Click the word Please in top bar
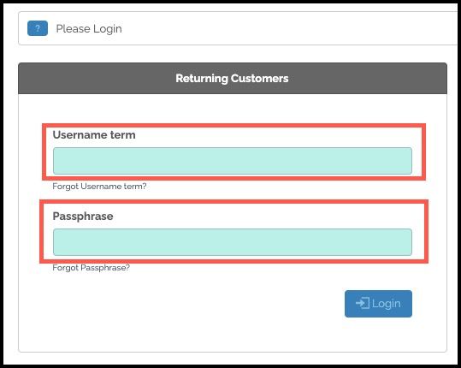 (x=74, y=29)
